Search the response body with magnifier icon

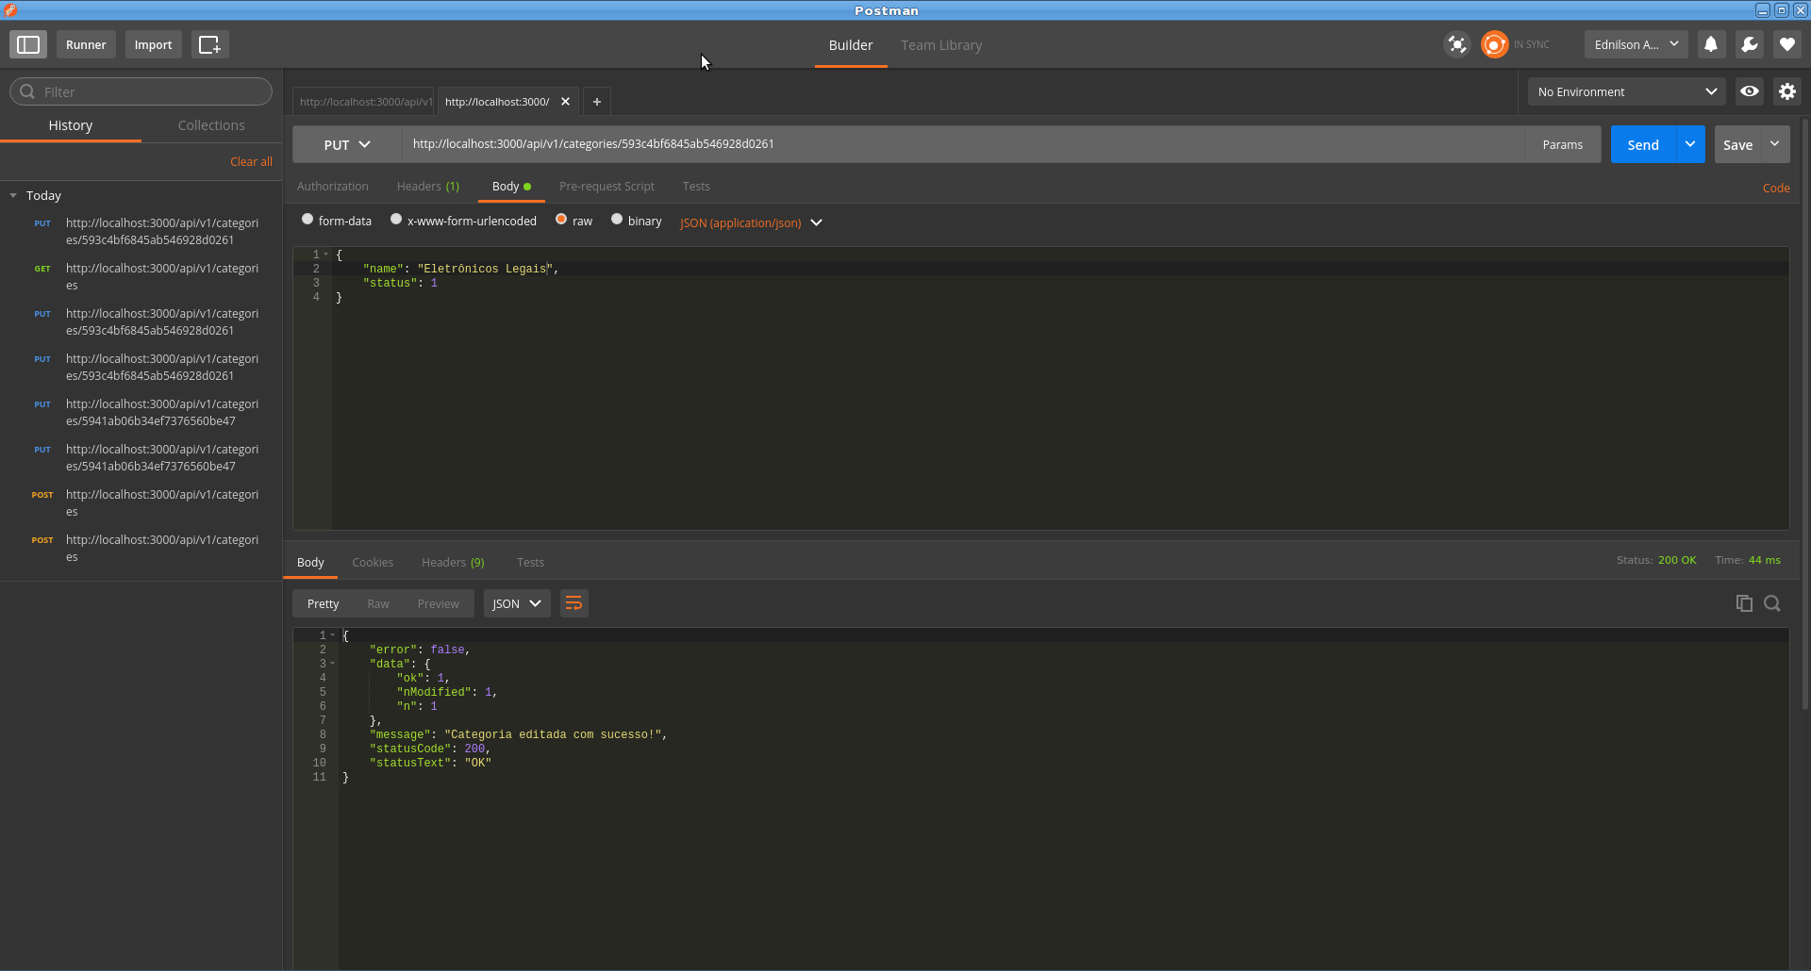(1772, 603)
